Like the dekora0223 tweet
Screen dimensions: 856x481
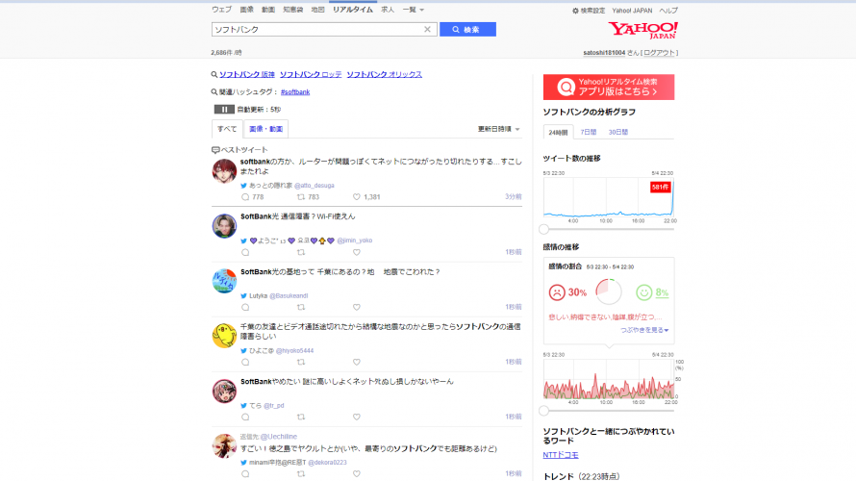click(x=357, y=474)
